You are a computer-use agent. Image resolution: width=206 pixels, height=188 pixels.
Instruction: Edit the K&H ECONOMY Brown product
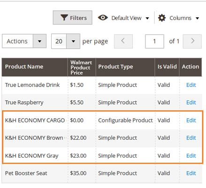click(x=191, y=138)
